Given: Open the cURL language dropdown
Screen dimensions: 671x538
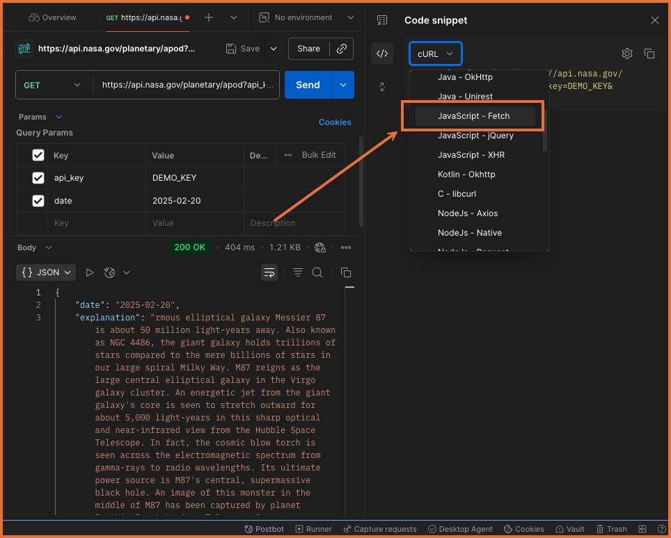Looking at the screenshot, I should pyautogui.click(x=435, y=54).
